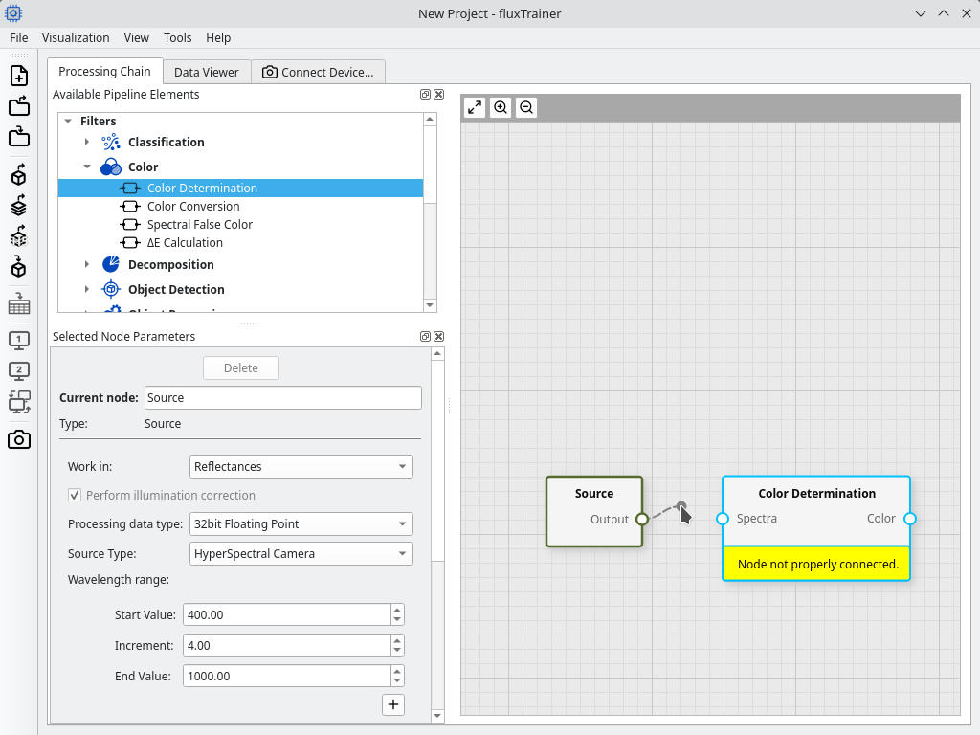Click the fluxTrainer app icon in title bar
980x735 pixels.
tap(13, 13)
